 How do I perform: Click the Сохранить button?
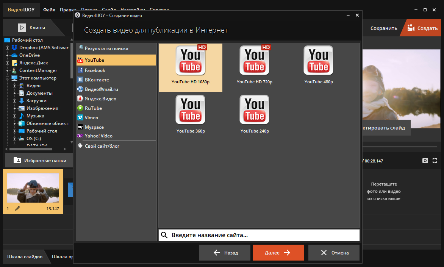pos(384,28)
